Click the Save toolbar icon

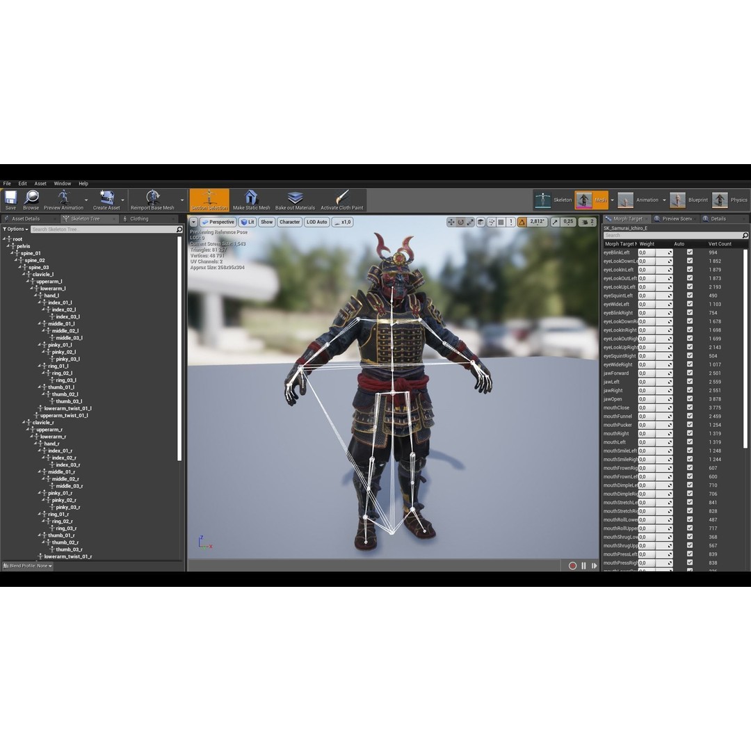tap(10, 197)
